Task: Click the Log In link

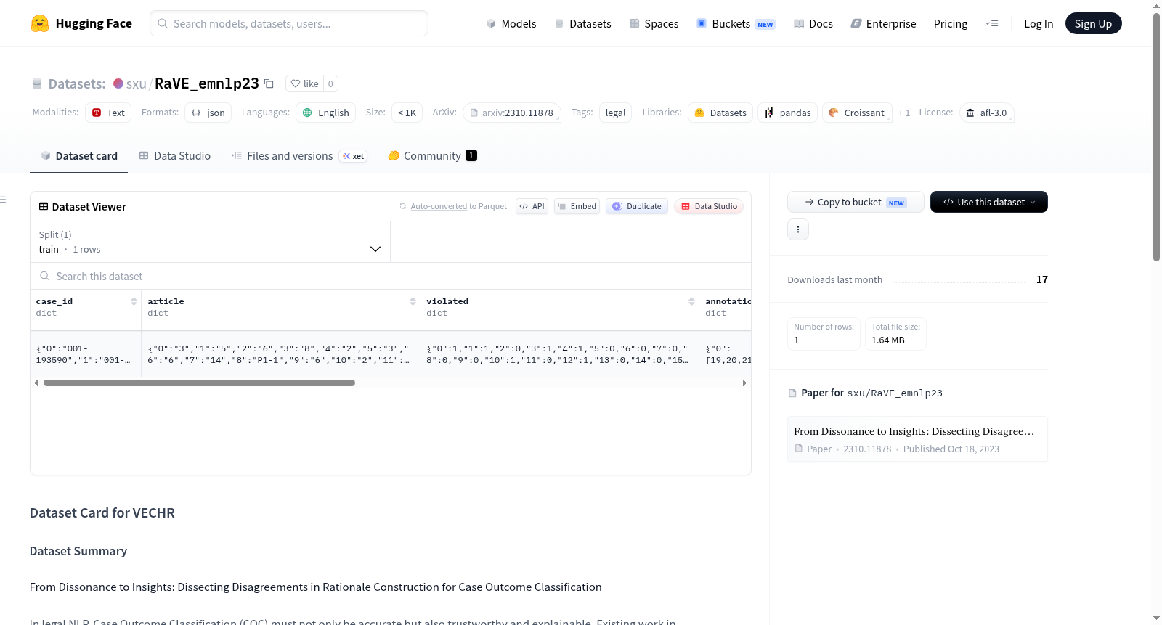Action: tap(1039, 23)
